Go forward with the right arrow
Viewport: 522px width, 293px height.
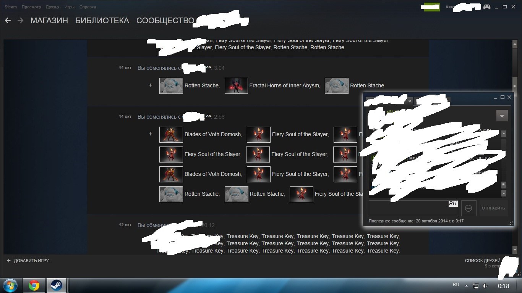click(x=21, y=21)
